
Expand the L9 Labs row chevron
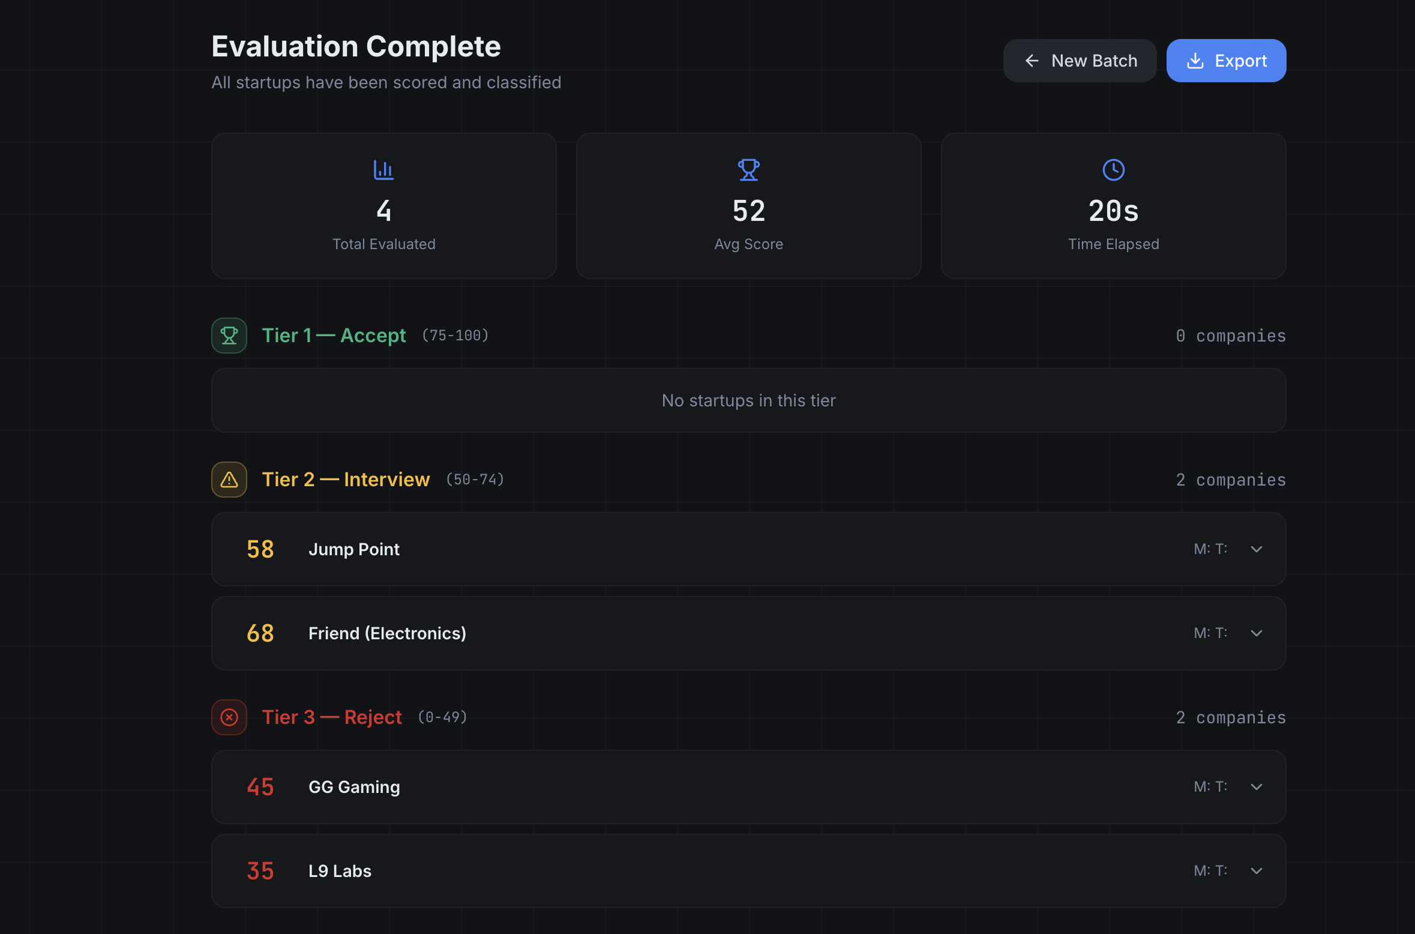tap(1257, 871)
